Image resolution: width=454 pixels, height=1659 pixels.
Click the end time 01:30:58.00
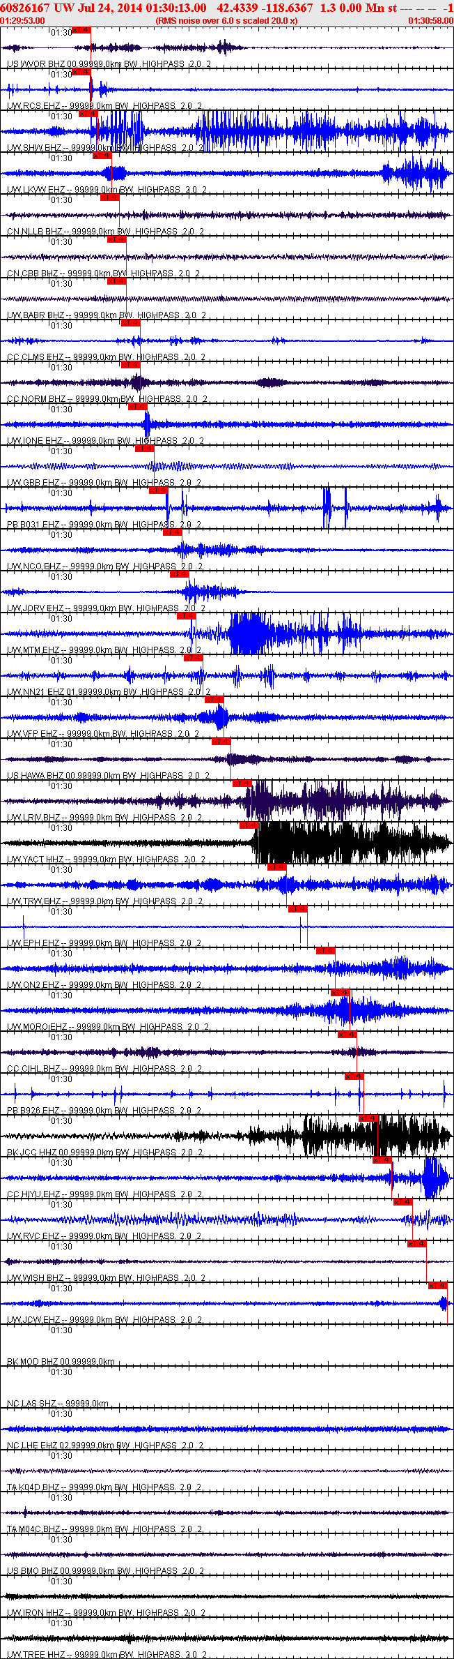point(430,20)
